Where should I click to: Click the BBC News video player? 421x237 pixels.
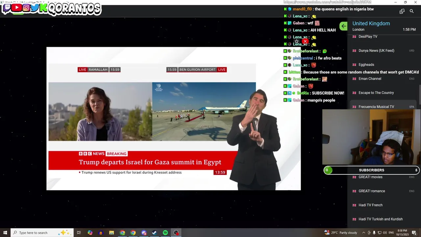(174, 118)
